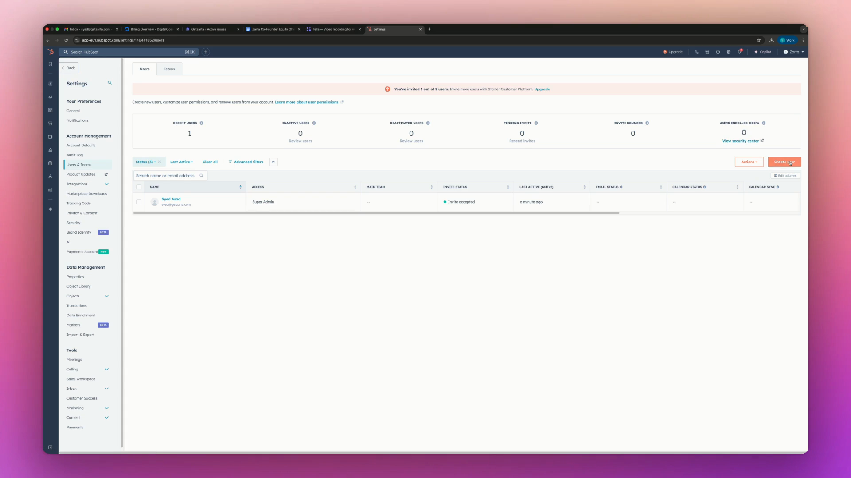Open Bookmarks in left navigation rail
This screenshot has height=478, width=851.
pos(50,64)
